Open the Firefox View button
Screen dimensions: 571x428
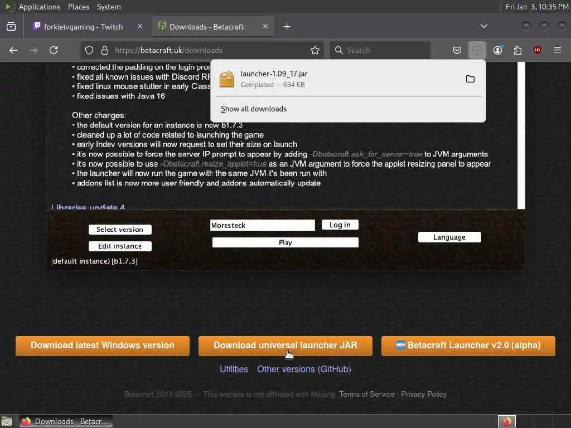(x=11, y=27)
